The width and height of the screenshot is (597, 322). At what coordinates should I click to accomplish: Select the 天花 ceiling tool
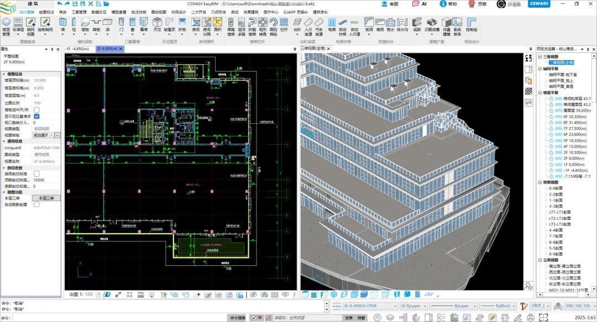click(x=157, y=25)
